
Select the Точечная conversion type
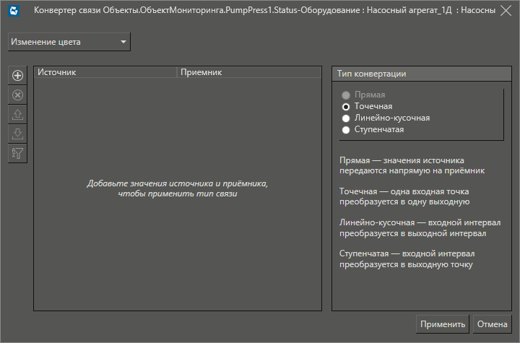click(347, 106)
